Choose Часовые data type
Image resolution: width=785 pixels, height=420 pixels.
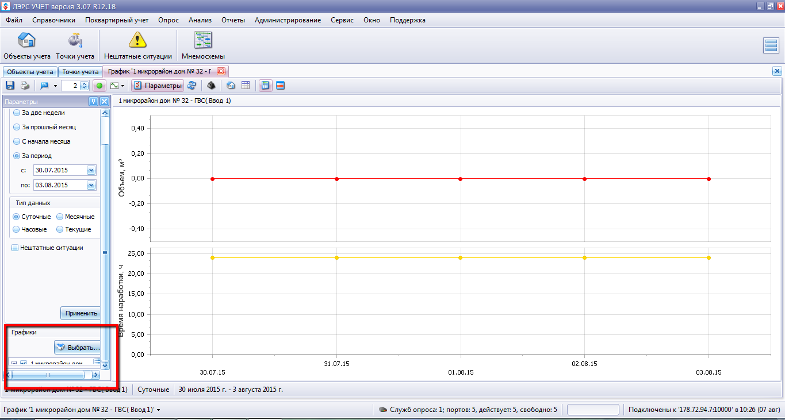point(16,229)
